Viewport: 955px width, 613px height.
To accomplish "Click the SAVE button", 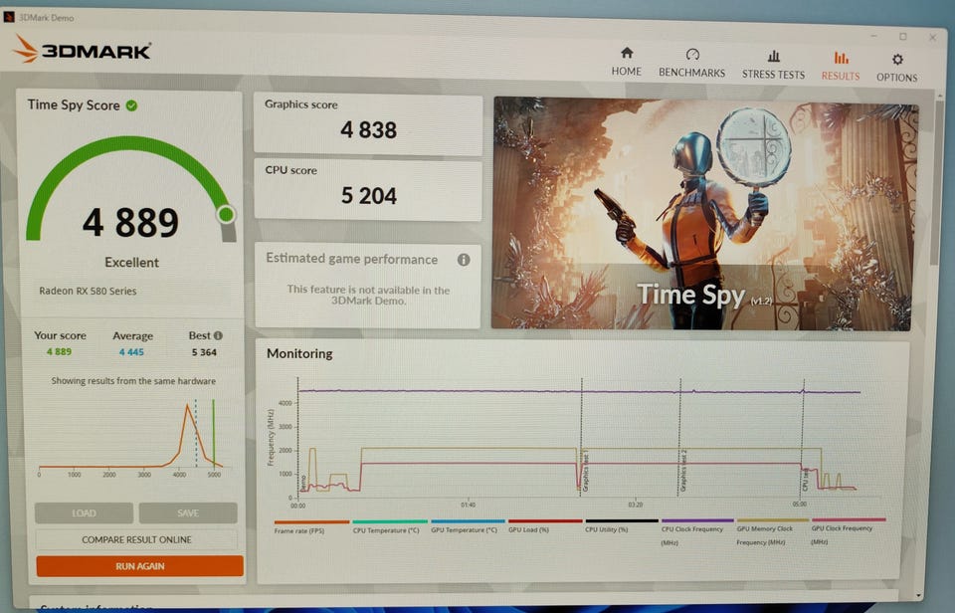I will pos(188,513).
